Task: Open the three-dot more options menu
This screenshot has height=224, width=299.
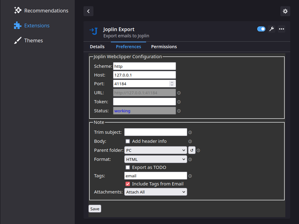Action: [282, 29]
